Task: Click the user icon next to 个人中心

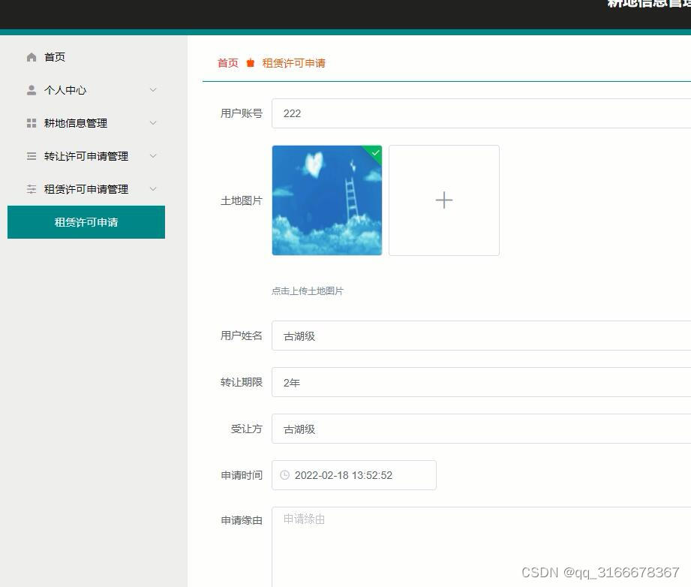Action: tap(31, 89)
